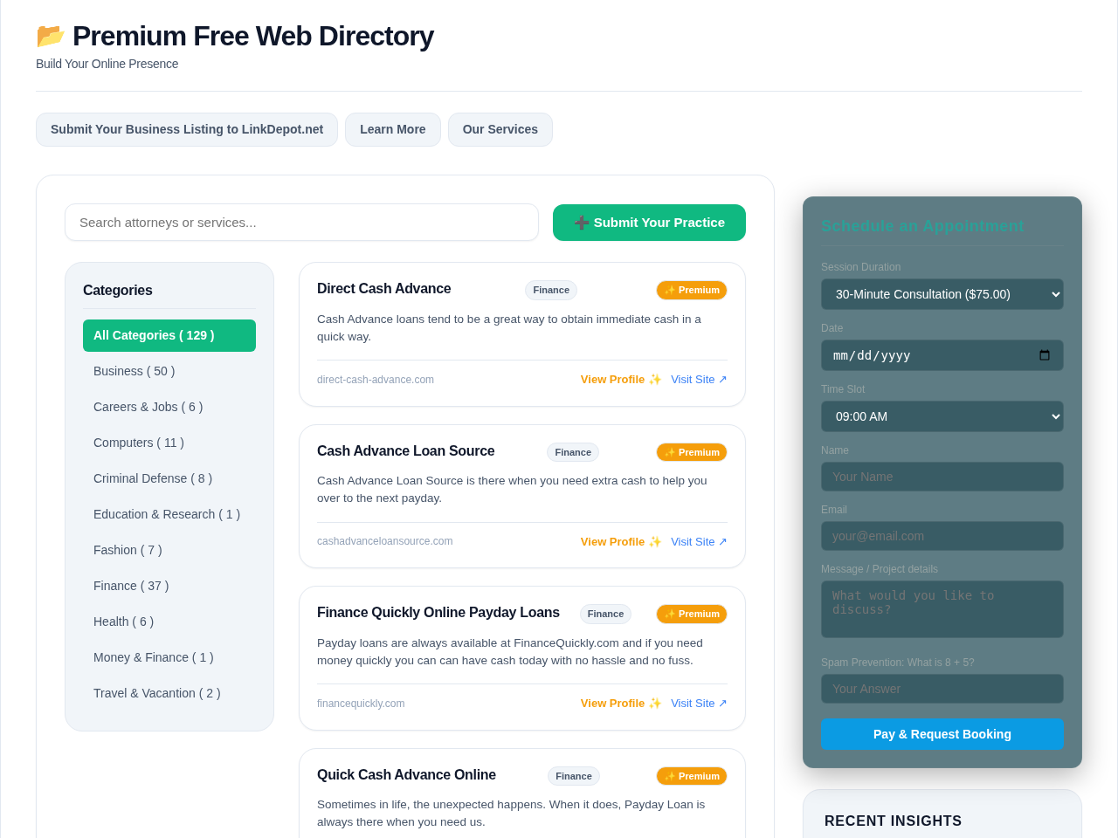Click the cashadvanceloansource.com URL text
The image size is (1118, 838).
tap(385, 541)
